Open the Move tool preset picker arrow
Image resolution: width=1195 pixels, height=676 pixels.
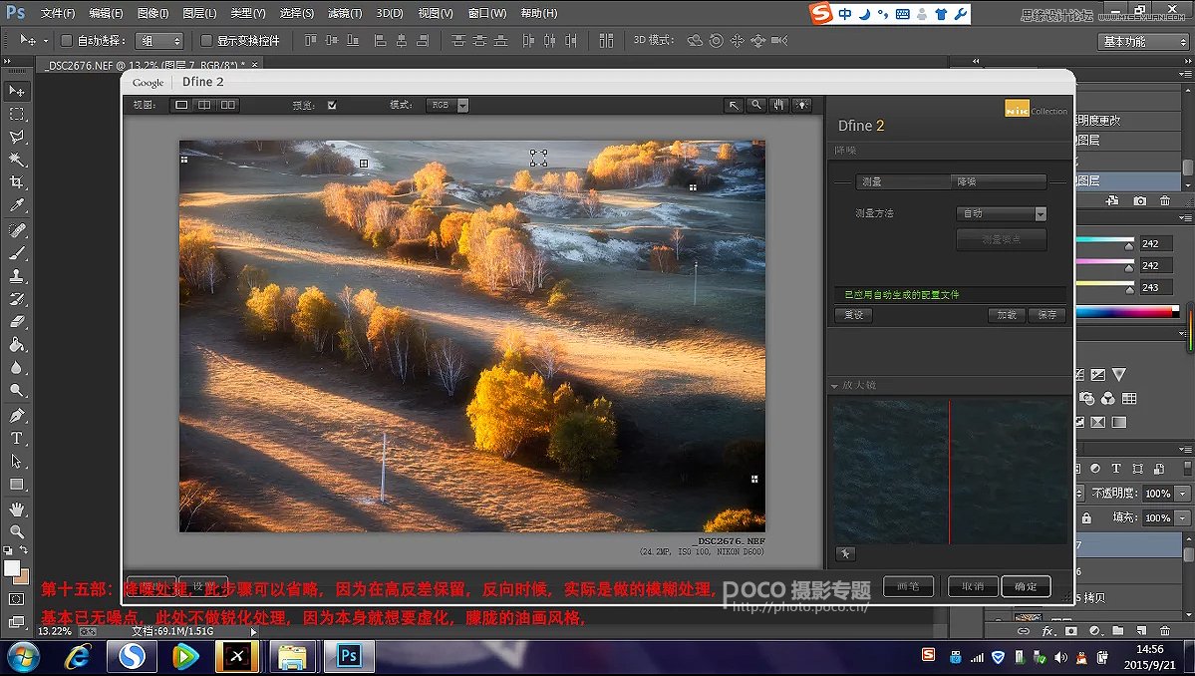[45, 41]
